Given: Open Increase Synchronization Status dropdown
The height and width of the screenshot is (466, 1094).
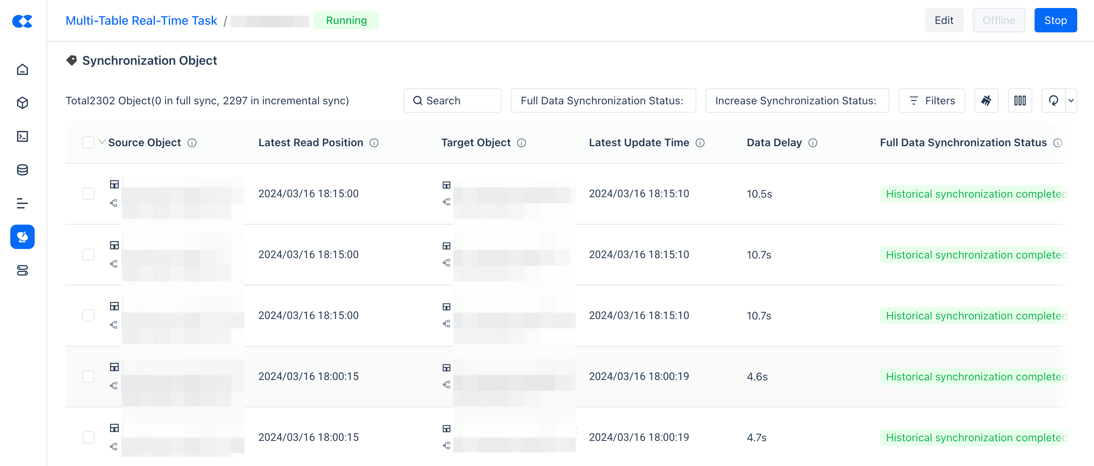Looking at the screenshot, I should 797,101.
